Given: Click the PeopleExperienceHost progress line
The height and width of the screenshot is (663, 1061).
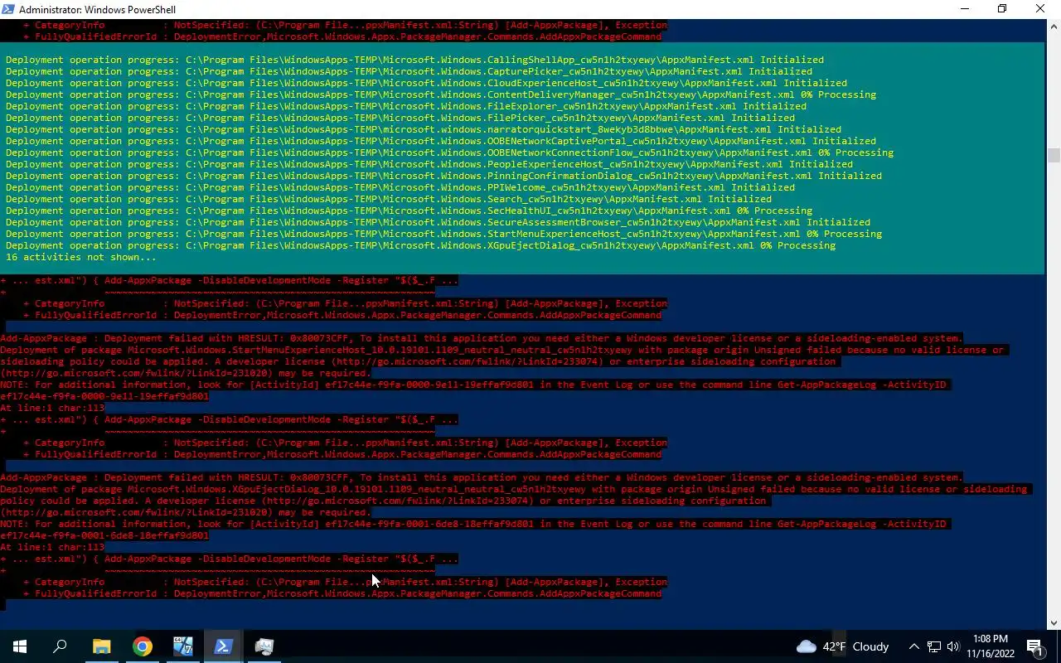Looking at the screenshot, I should 429,164.
